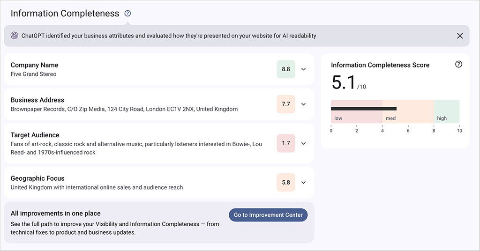Select 'Fans of art-rock' audience description
The width and height of the screenshot is (480, 251).
pos(136,148)
